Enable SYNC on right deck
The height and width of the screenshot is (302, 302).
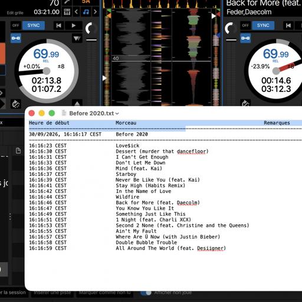[263, 25]
